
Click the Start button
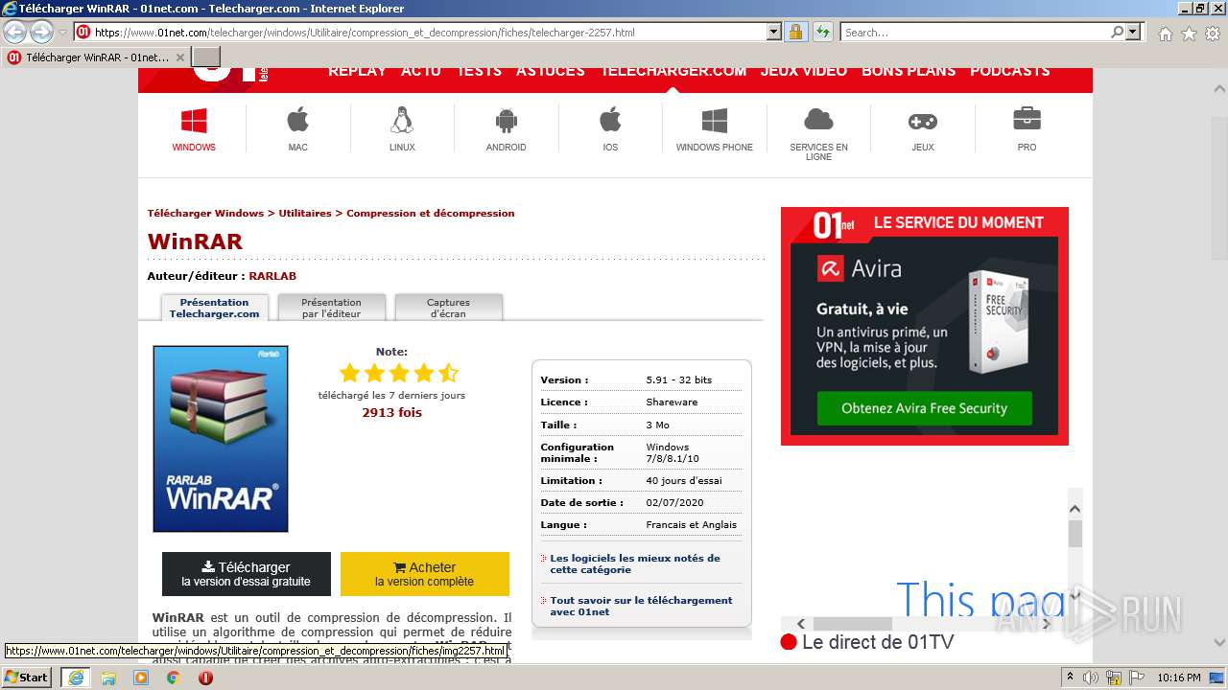[27, 678]
